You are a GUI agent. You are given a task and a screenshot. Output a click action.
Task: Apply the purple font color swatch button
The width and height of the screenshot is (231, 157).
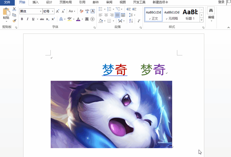(78, 19)
